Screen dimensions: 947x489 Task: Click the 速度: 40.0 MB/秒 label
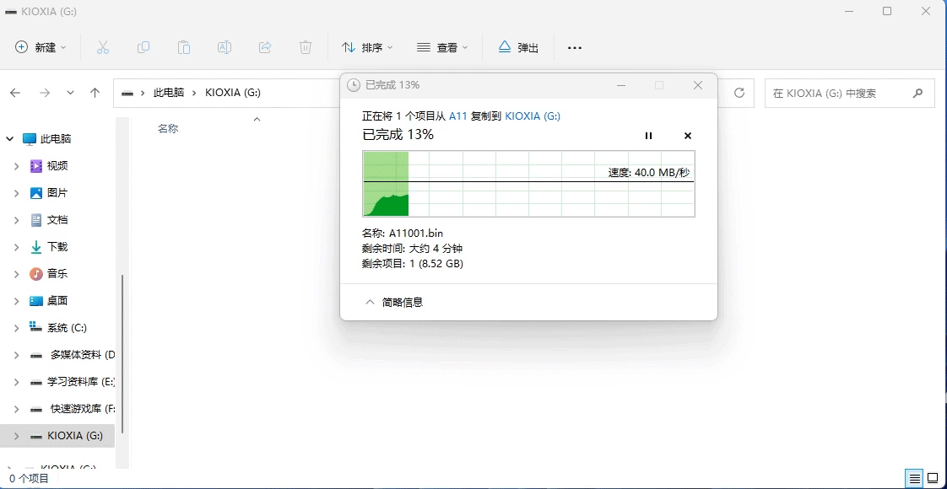coord(649,173)
